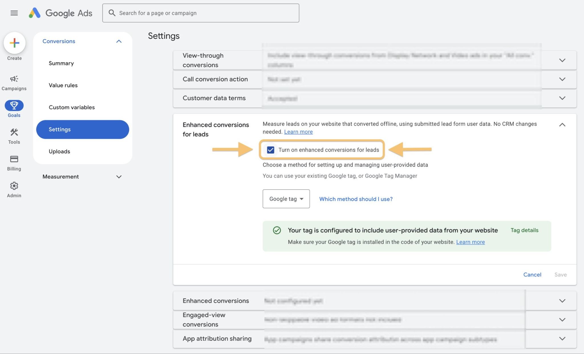Collapse Enhanced conversions for leads panel
Viewport: 584px width, 354px height.
tap(562, 125)
